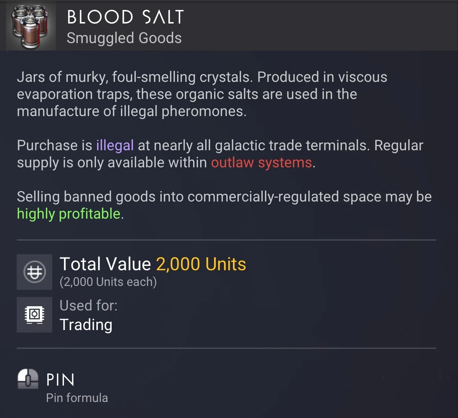Click the green 'highly profitable' text
Screen dimensions: 458x418
(x=69, y=214)
